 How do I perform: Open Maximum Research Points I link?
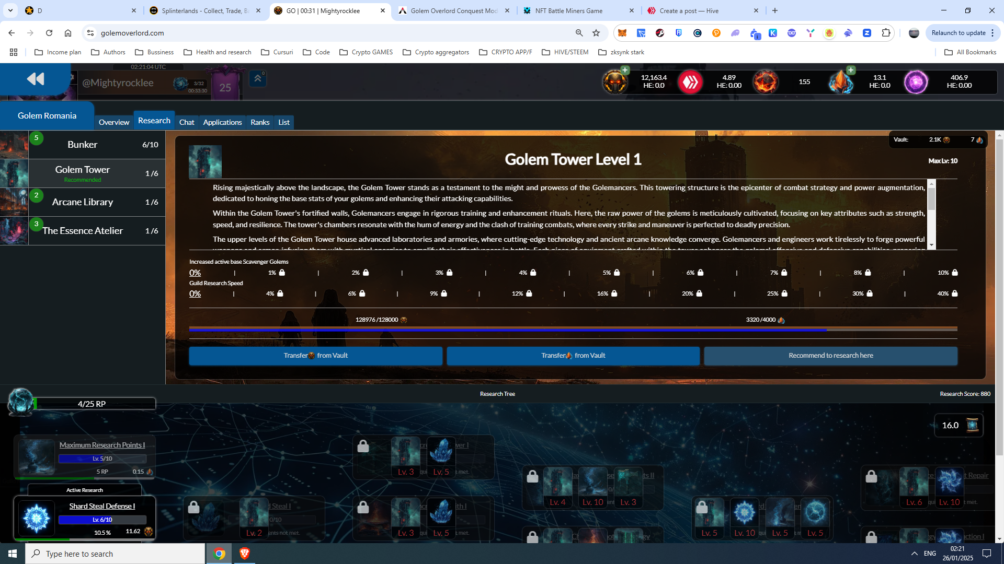(102, 445)
